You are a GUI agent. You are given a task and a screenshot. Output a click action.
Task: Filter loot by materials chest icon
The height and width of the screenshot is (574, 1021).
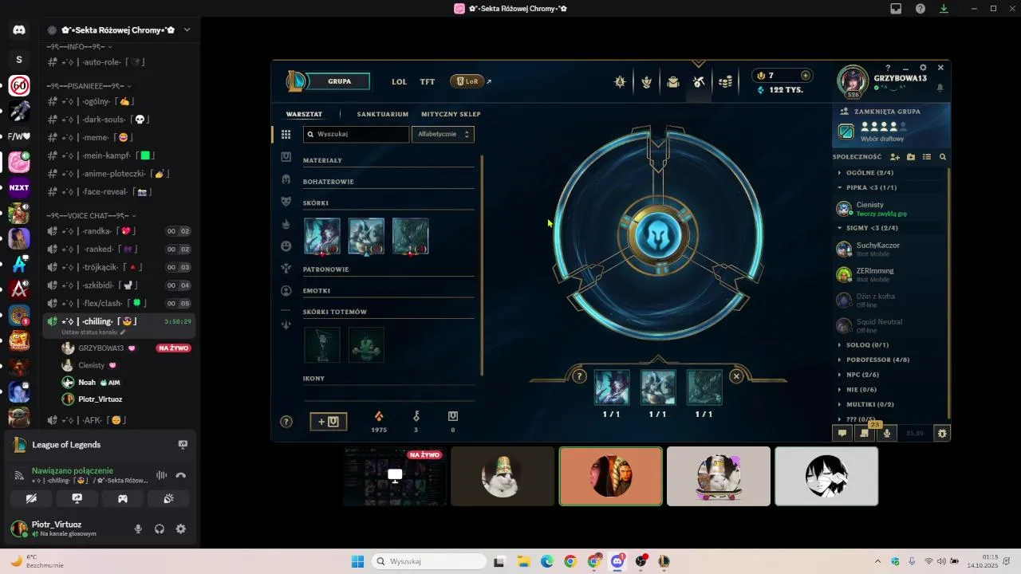(x=286, y=157)
